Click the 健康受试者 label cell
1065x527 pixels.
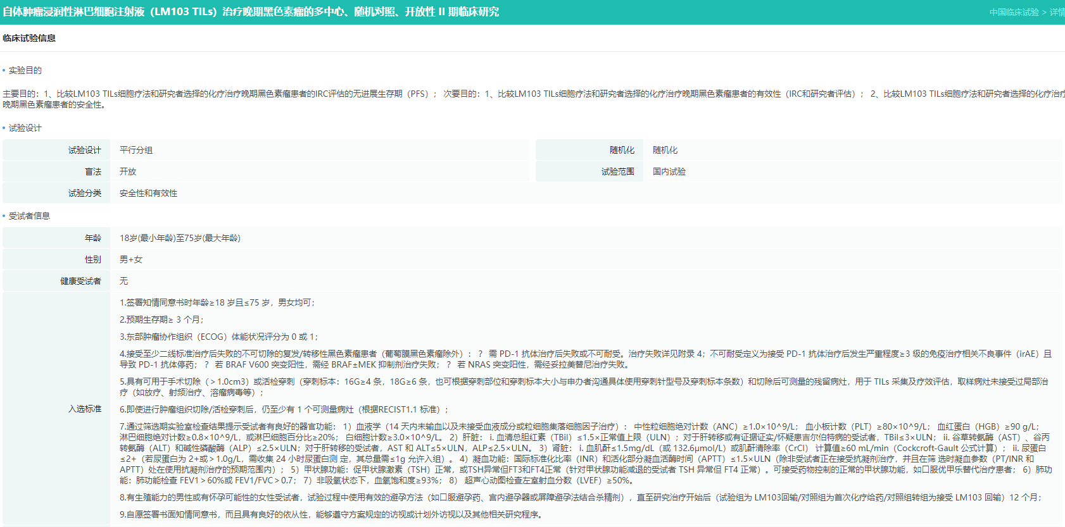80,281
